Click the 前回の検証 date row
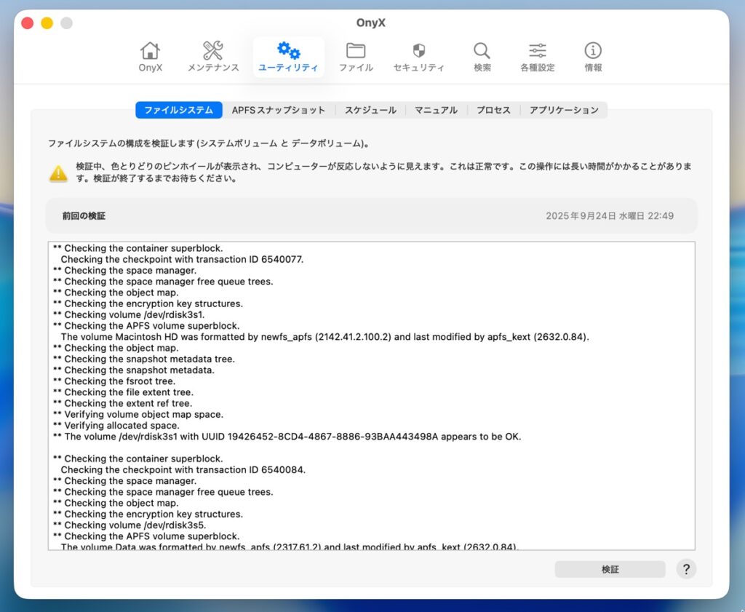This screenshot has width=745, height=612. pos(371,216)
